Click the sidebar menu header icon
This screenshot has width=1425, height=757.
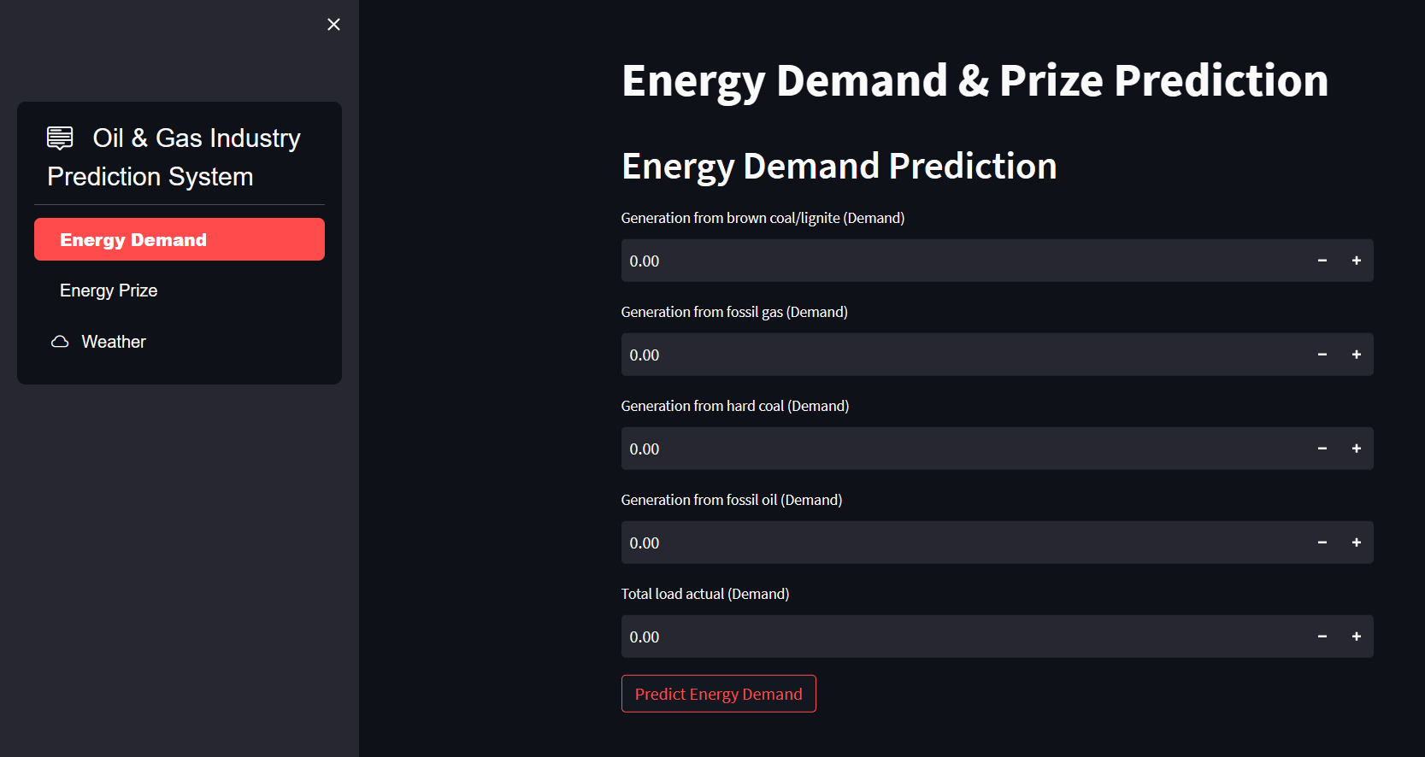pos(60,138)
